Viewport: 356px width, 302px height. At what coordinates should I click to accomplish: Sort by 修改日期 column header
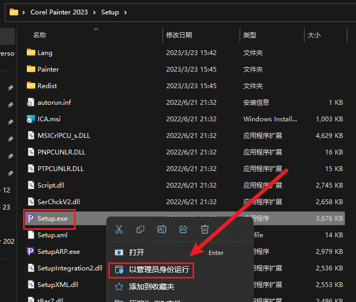(x=179, y=35)
